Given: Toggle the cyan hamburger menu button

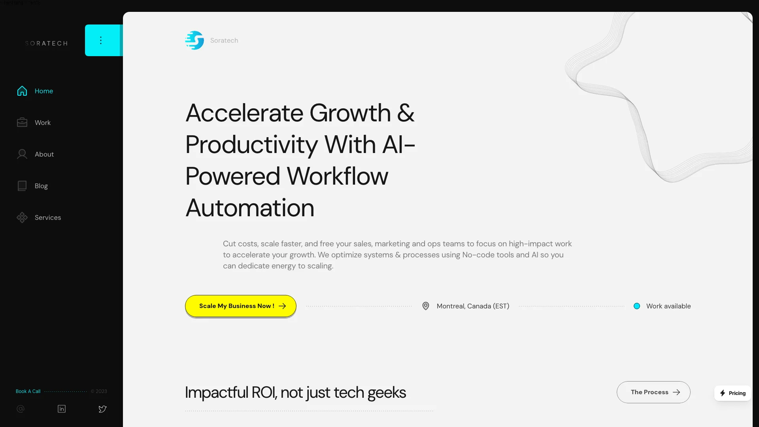Looking at the screenshot, I should [x=100, y=40].
